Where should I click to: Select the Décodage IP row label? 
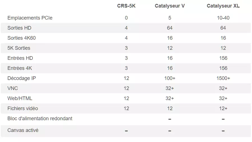[x=22, y=78]
